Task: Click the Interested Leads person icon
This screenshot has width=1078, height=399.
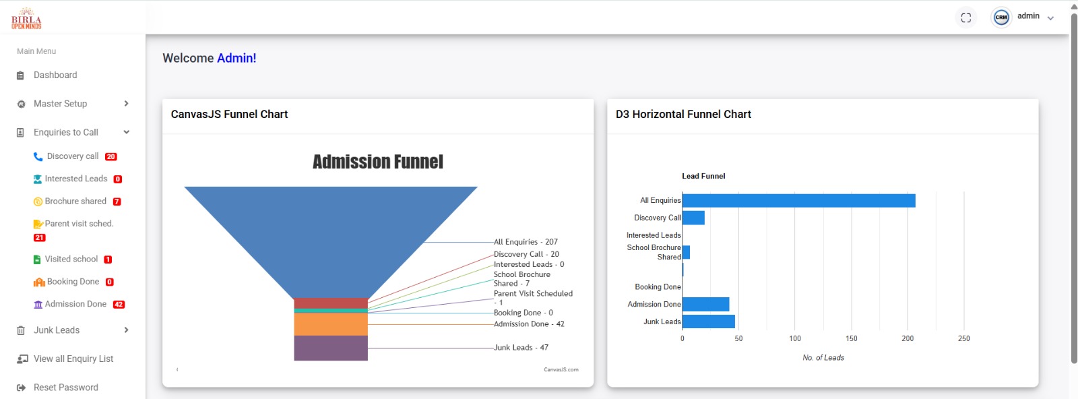Action: pyautogui.click(x=38, y=179)
